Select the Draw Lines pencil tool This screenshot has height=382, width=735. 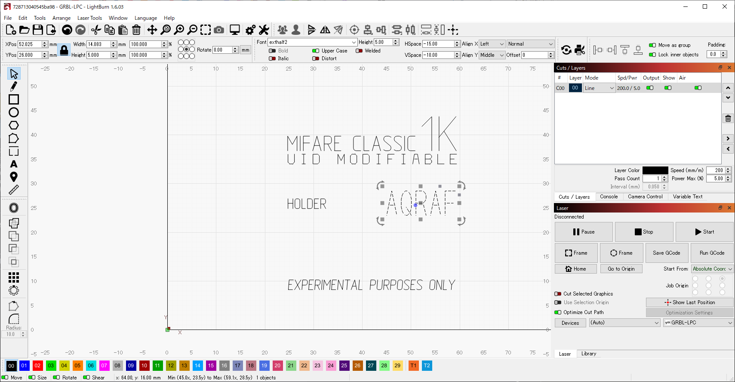point(14,86)
